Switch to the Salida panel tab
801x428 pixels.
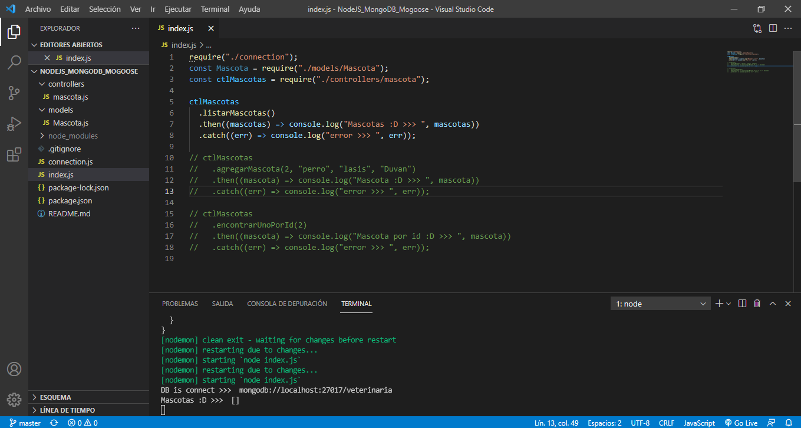click(222, 304)
